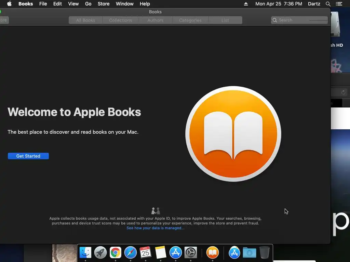This screenshot has height=262, width=350.
Task: Open the App Store icon beside Downloads folder
Action: [234, 252]
